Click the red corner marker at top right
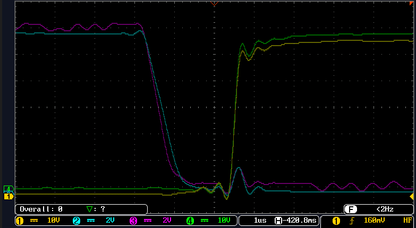 (412, 3)
